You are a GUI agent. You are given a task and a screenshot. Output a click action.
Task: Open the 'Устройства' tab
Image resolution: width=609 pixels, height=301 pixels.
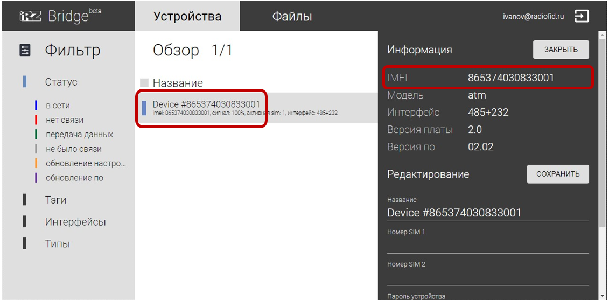coord(187,16)
